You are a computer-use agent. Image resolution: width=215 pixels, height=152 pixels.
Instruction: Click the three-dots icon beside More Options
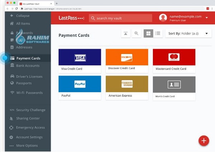pyautogui.click(x=11, y=146)
